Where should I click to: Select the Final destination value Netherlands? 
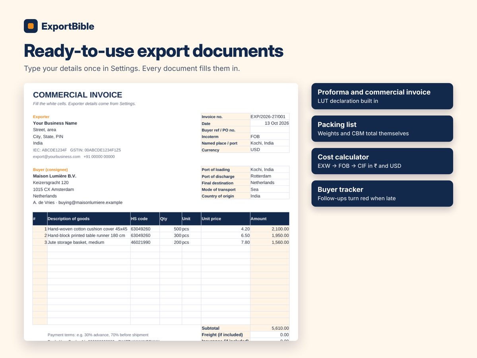pos(270,183)
